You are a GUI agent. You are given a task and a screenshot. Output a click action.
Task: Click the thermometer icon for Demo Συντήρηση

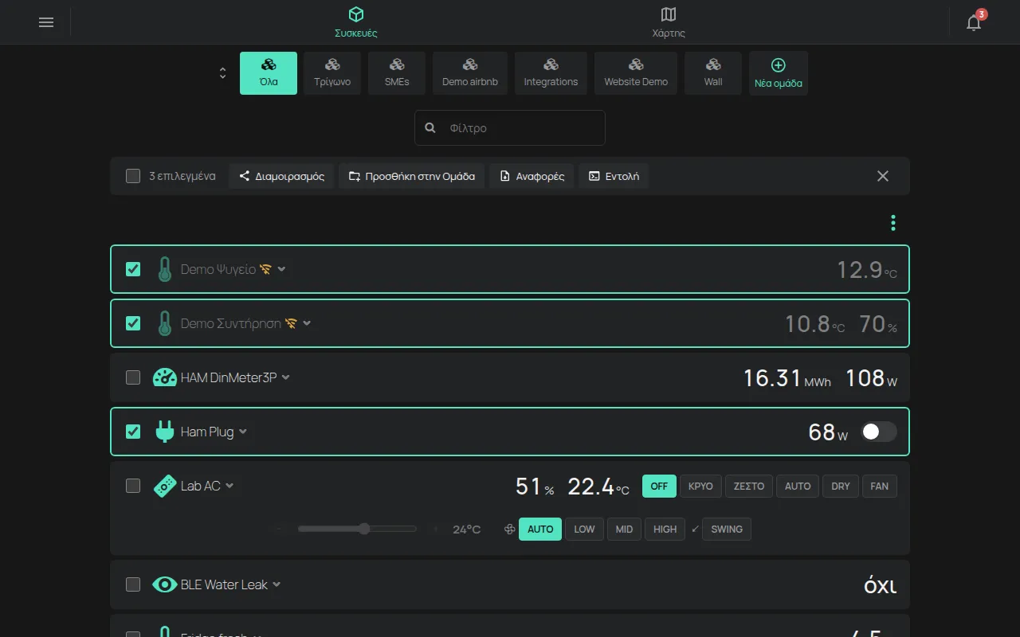point(164,323)
